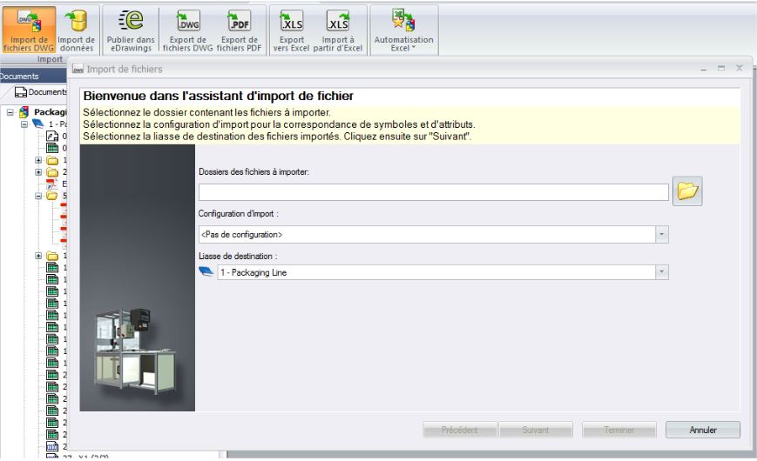Collapse the '1 - Pa' book node
The image size is (757, 461).
pyautogui.click(x=24, y=124)
